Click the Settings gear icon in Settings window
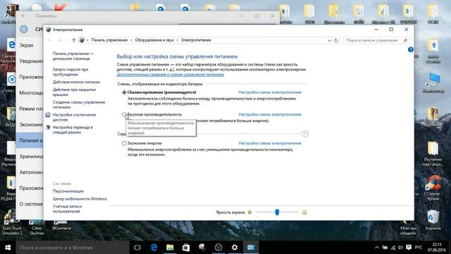 24,29
